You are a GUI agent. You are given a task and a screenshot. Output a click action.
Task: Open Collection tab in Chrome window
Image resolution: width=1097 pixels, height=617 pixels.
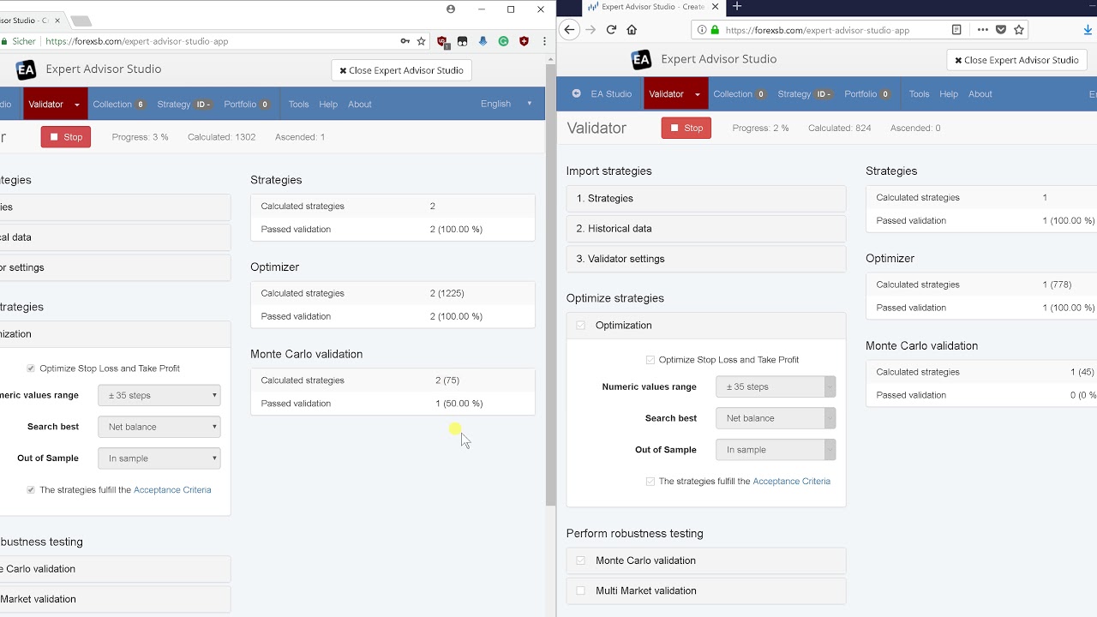(118, 105)
